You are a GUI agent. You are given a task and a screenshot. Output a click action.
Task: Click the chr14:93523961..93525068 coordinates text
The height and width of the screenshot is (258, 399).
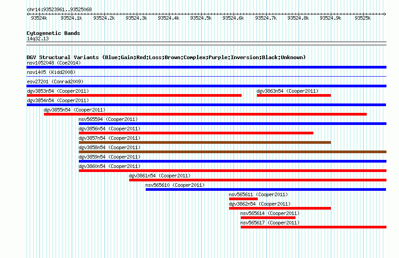point(59,9)
